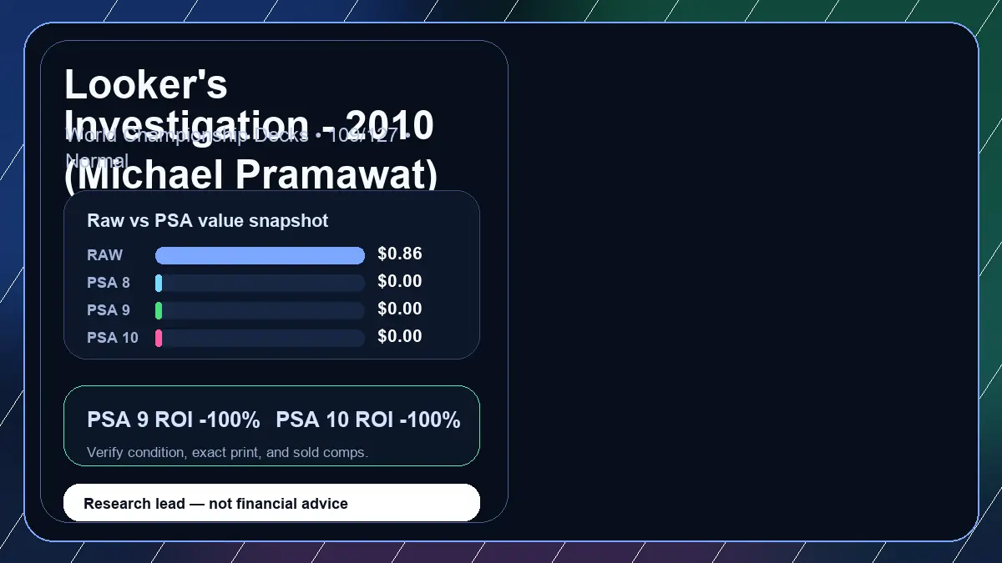The height and width of the screenshot is (563, 1002).
Task: Click the RAW price $0.86
Action: (400, 254)
